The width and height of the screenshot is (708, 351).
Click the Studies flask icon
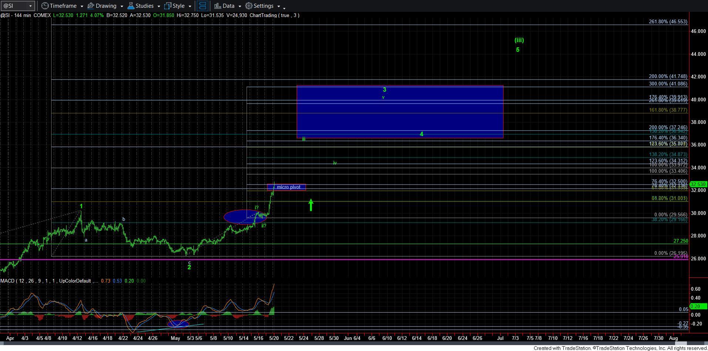[131, 6]
